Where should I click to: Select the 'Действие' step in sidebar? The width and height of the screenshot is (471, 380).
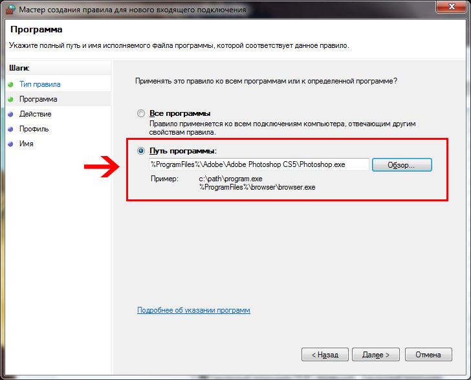point(36,114)
